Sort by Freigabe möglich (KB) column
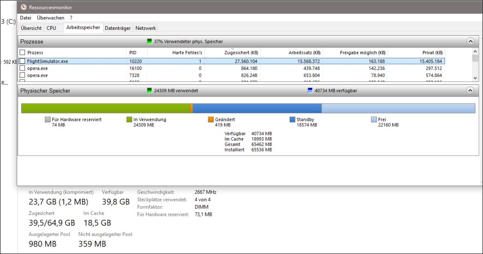This screenshot has height=254, width=483. click(355, 53)
